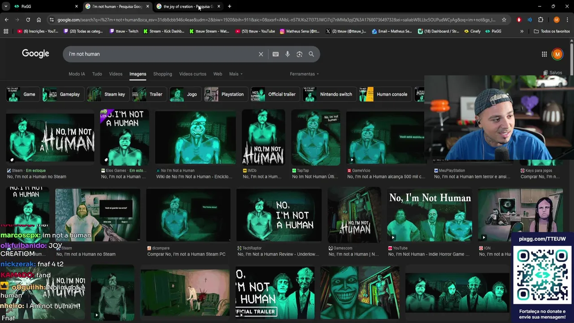Close the i'm not human tab

tap(148, 6)
